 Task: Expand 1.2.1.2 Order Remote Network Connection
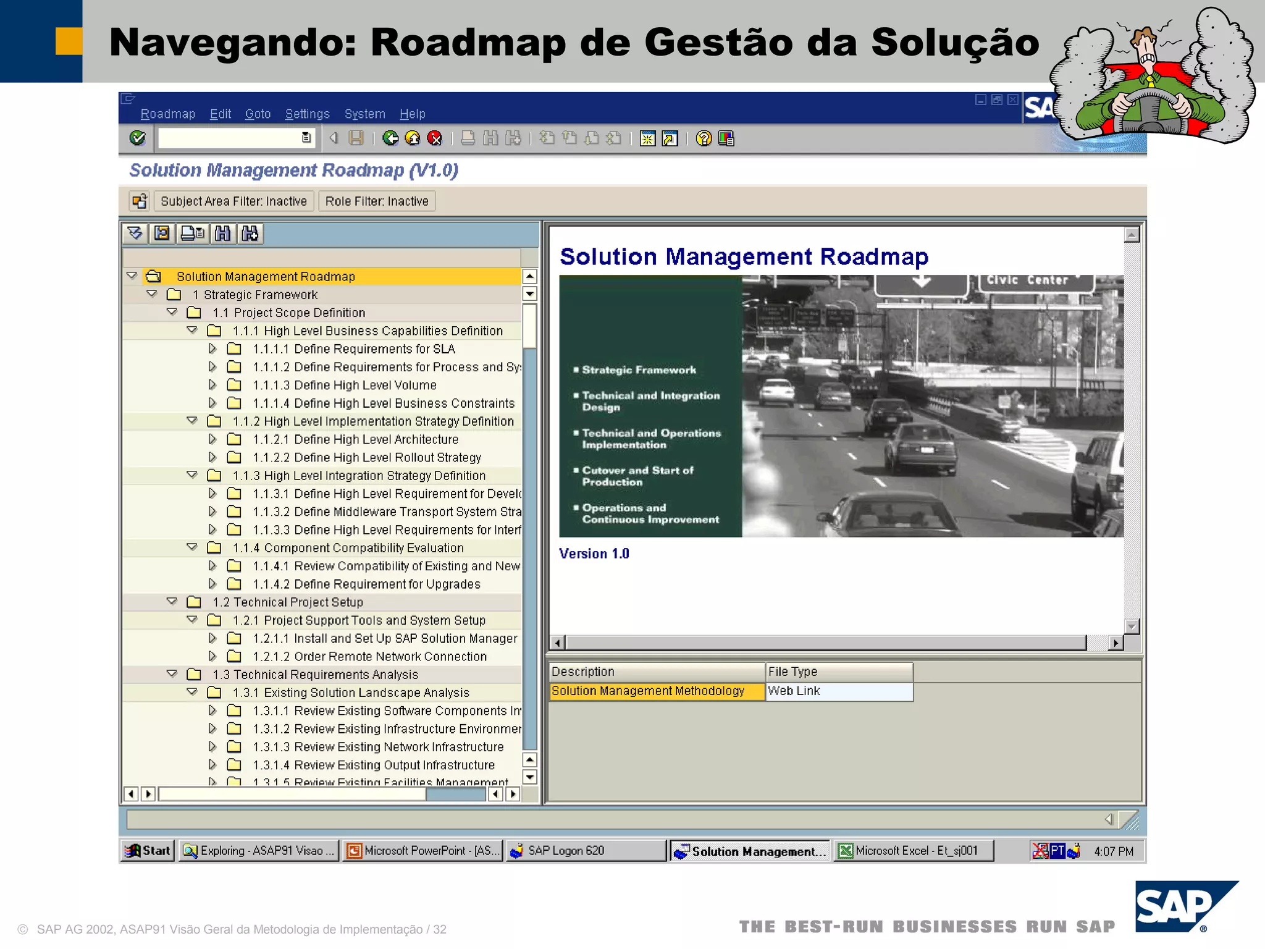tap(212, 656)
